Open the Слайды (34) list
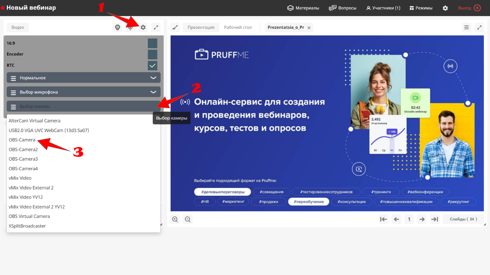490x275 pixels. click(463, 219)
